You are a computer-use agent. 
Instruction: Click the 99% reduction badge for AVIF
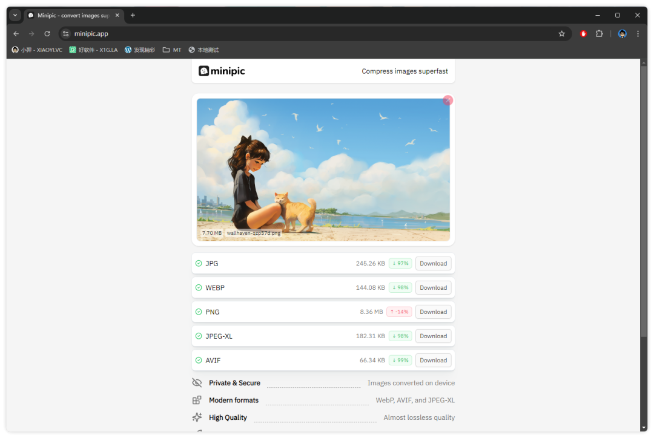coord(400,360)
